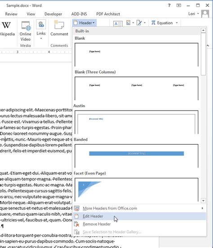Switch to the Developer tab
The height and width of the screenshot is (248, 213).
tap(53, 14)
